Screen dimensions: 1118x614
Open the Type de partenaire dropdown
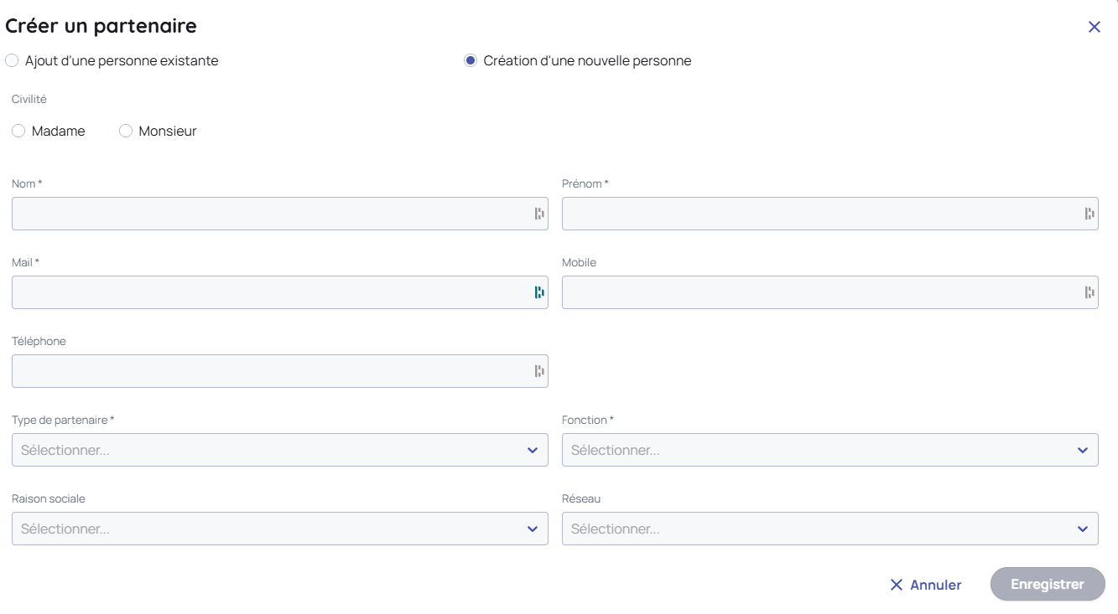279,450
